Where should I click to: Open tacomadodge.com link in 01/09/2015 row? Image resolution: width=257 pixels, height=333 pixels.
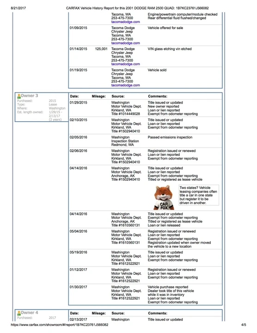coord(125,43)
